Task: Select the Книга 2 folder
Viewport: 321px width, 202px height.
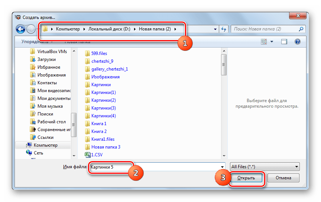Action: [x=99, y=131]
